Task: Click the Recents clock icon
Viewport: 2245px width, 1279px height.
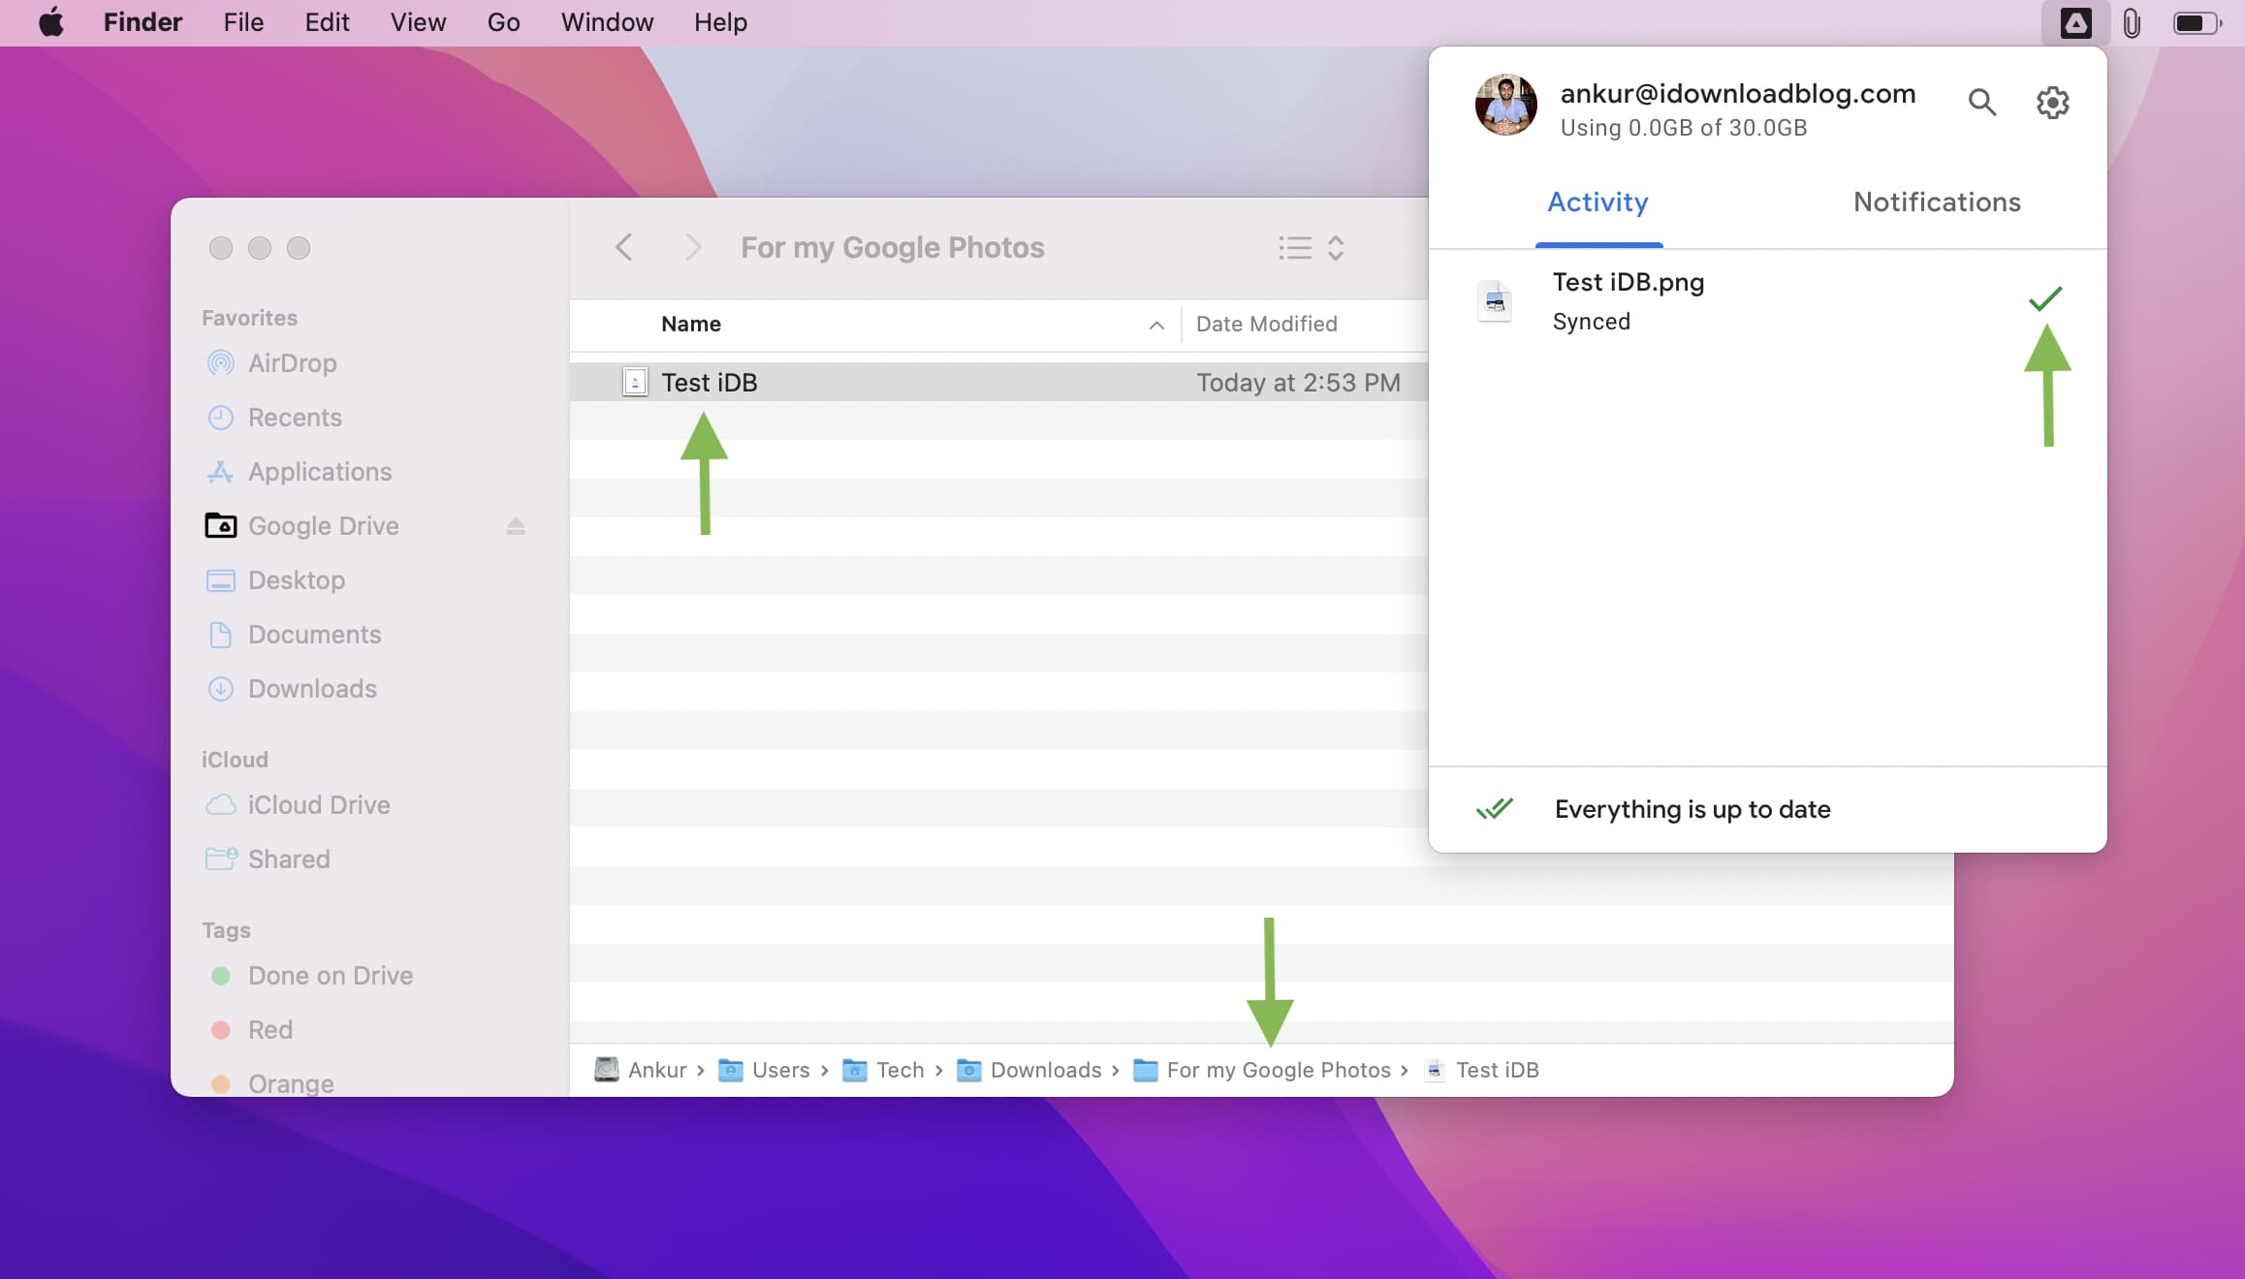Action: point(221,418)
